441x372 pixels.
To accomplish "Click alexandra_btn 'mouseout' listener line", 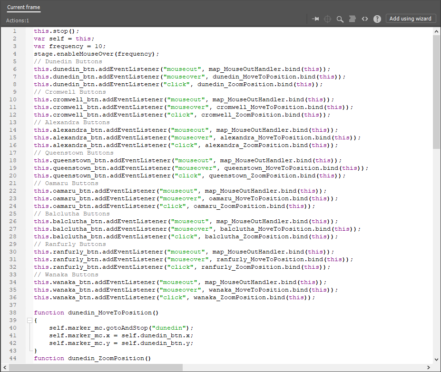I will point(186,130).
